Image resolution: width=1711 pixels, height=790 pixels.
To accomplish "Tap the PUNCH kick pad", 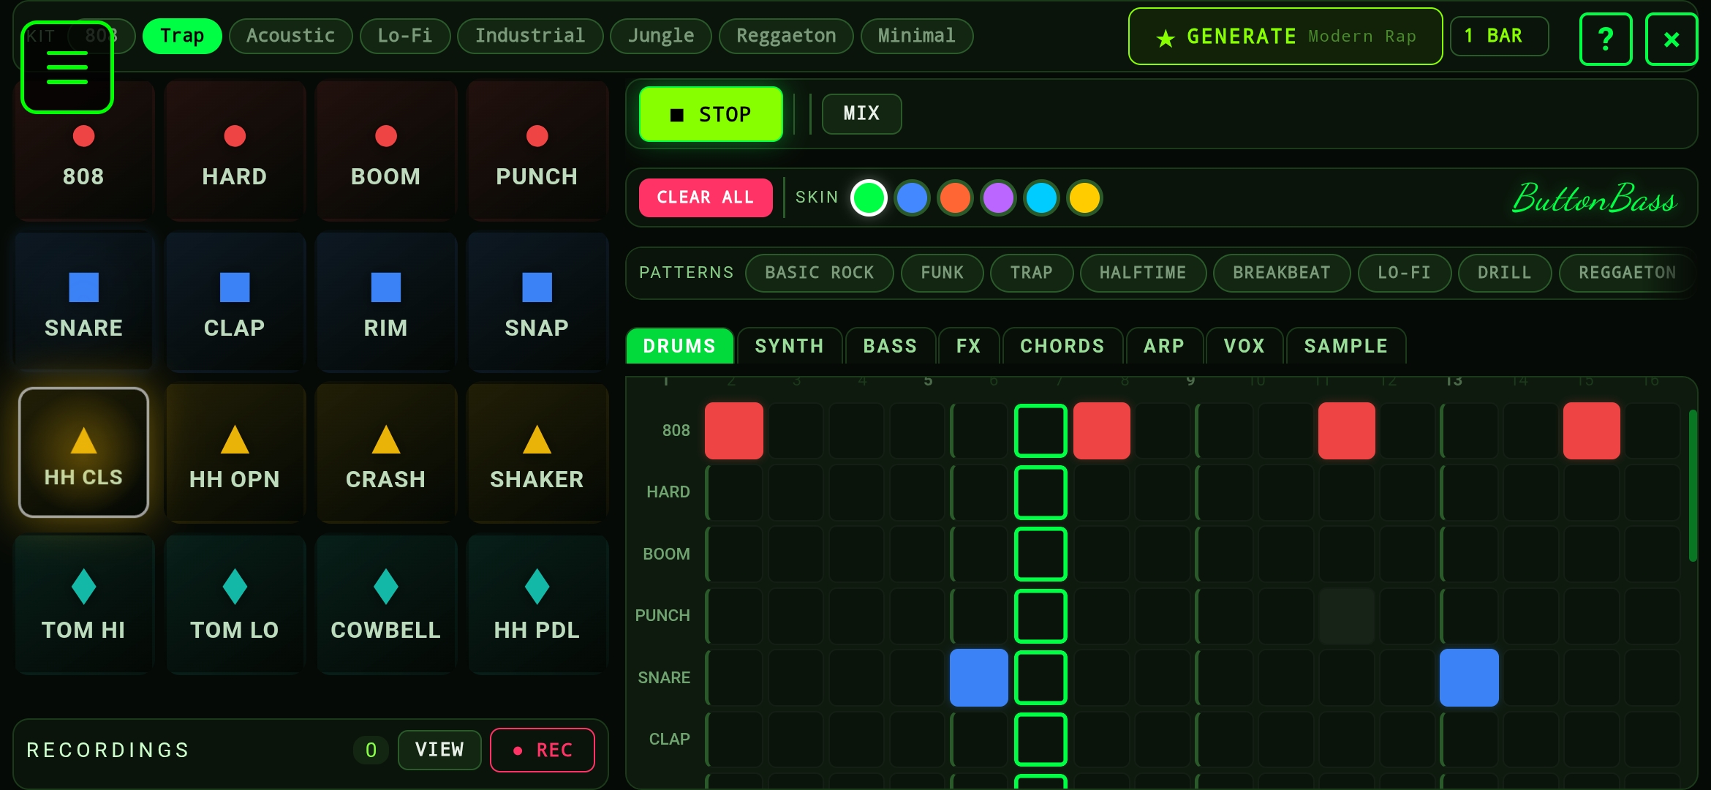I will 537,151.
